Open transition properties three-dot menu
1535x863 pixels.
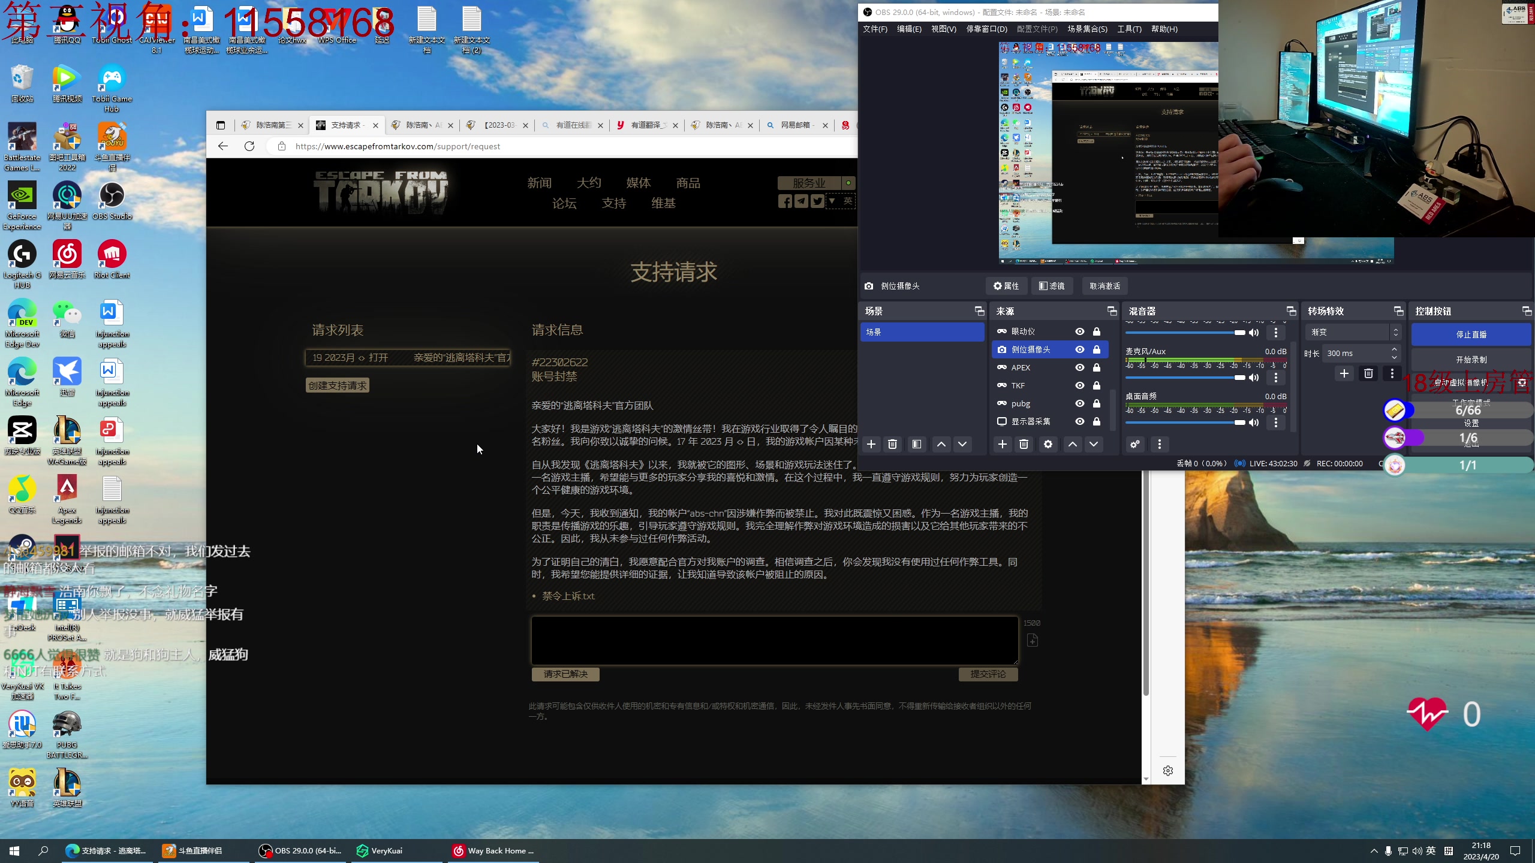tap(1392, 373)
